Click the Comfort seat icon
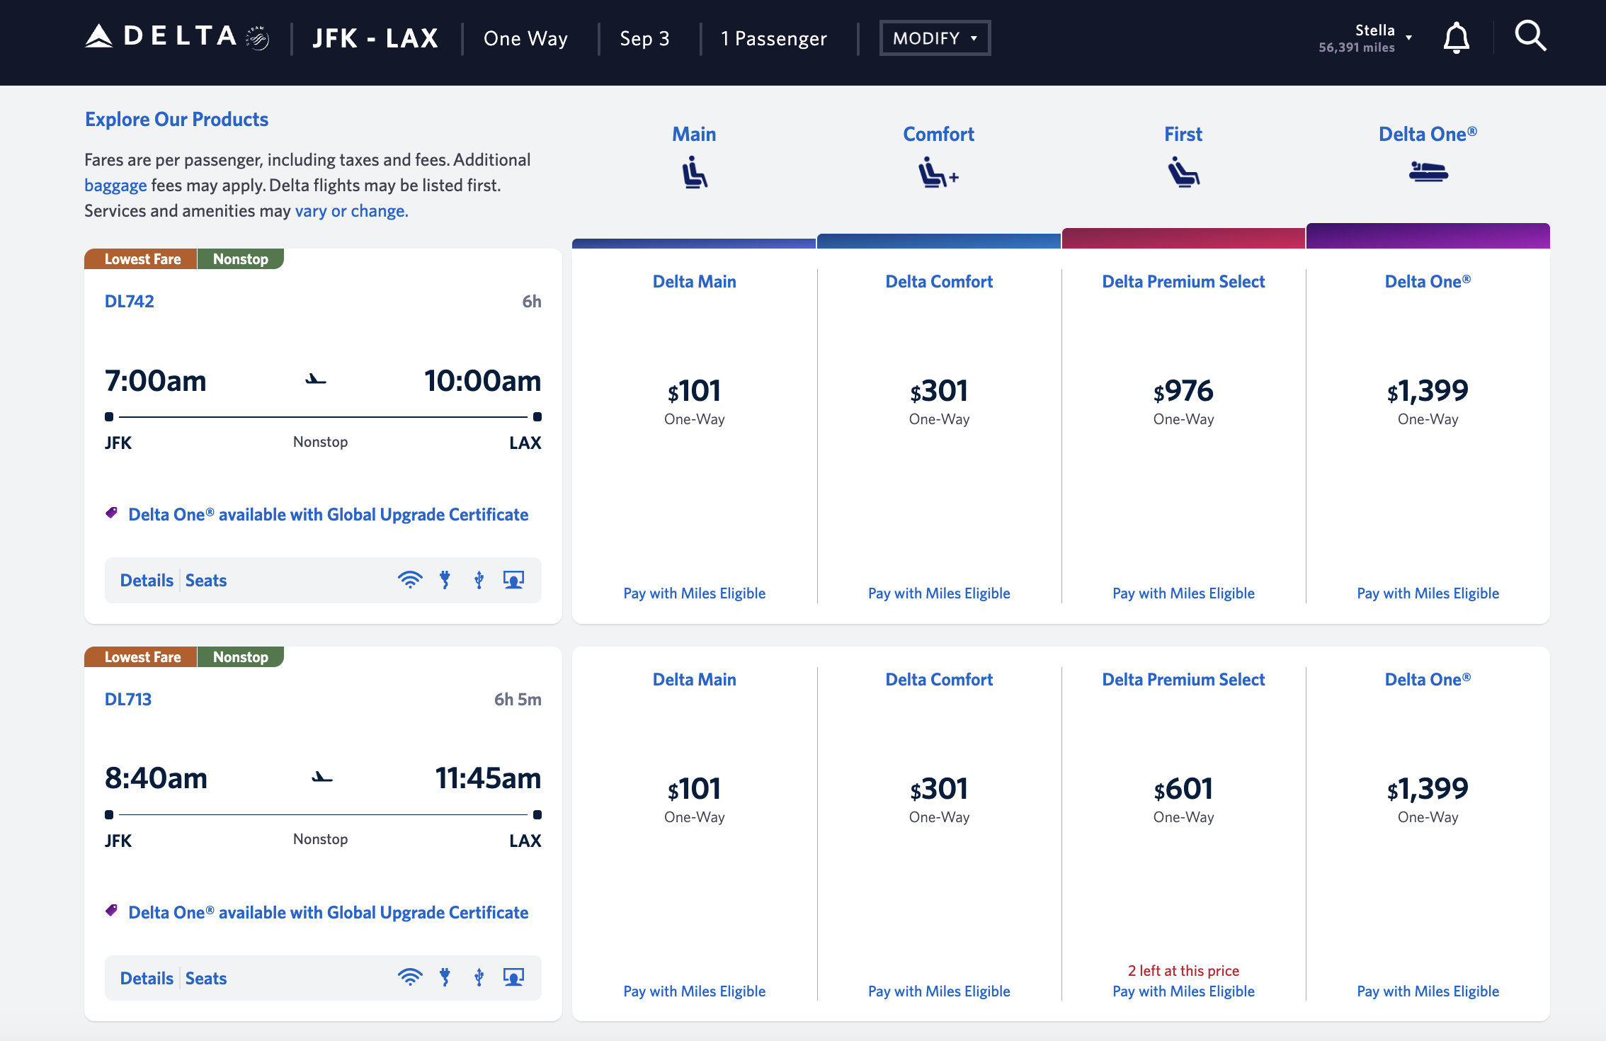The width and height of the screenshot is (1606, 1041). (938, 173)
